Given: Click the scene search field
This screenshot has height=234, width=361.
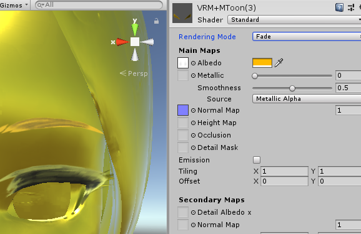Looking at the screenshot, I should coord(99,5).
